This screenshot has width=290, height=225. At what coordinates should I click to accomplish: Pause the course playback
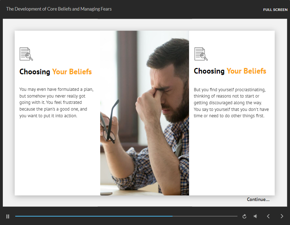(8, 216)
